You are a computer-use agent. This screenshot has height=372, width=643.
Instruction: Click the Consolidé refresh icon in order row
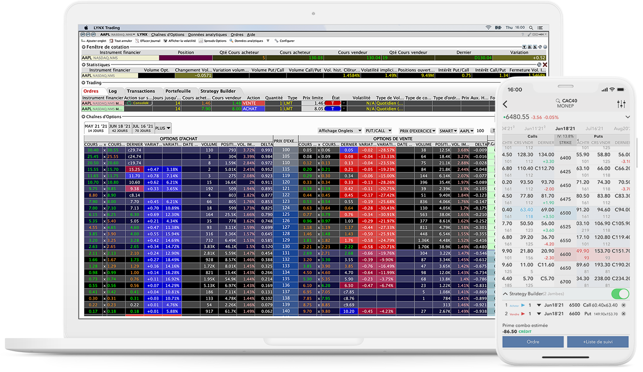pos(129,103)
